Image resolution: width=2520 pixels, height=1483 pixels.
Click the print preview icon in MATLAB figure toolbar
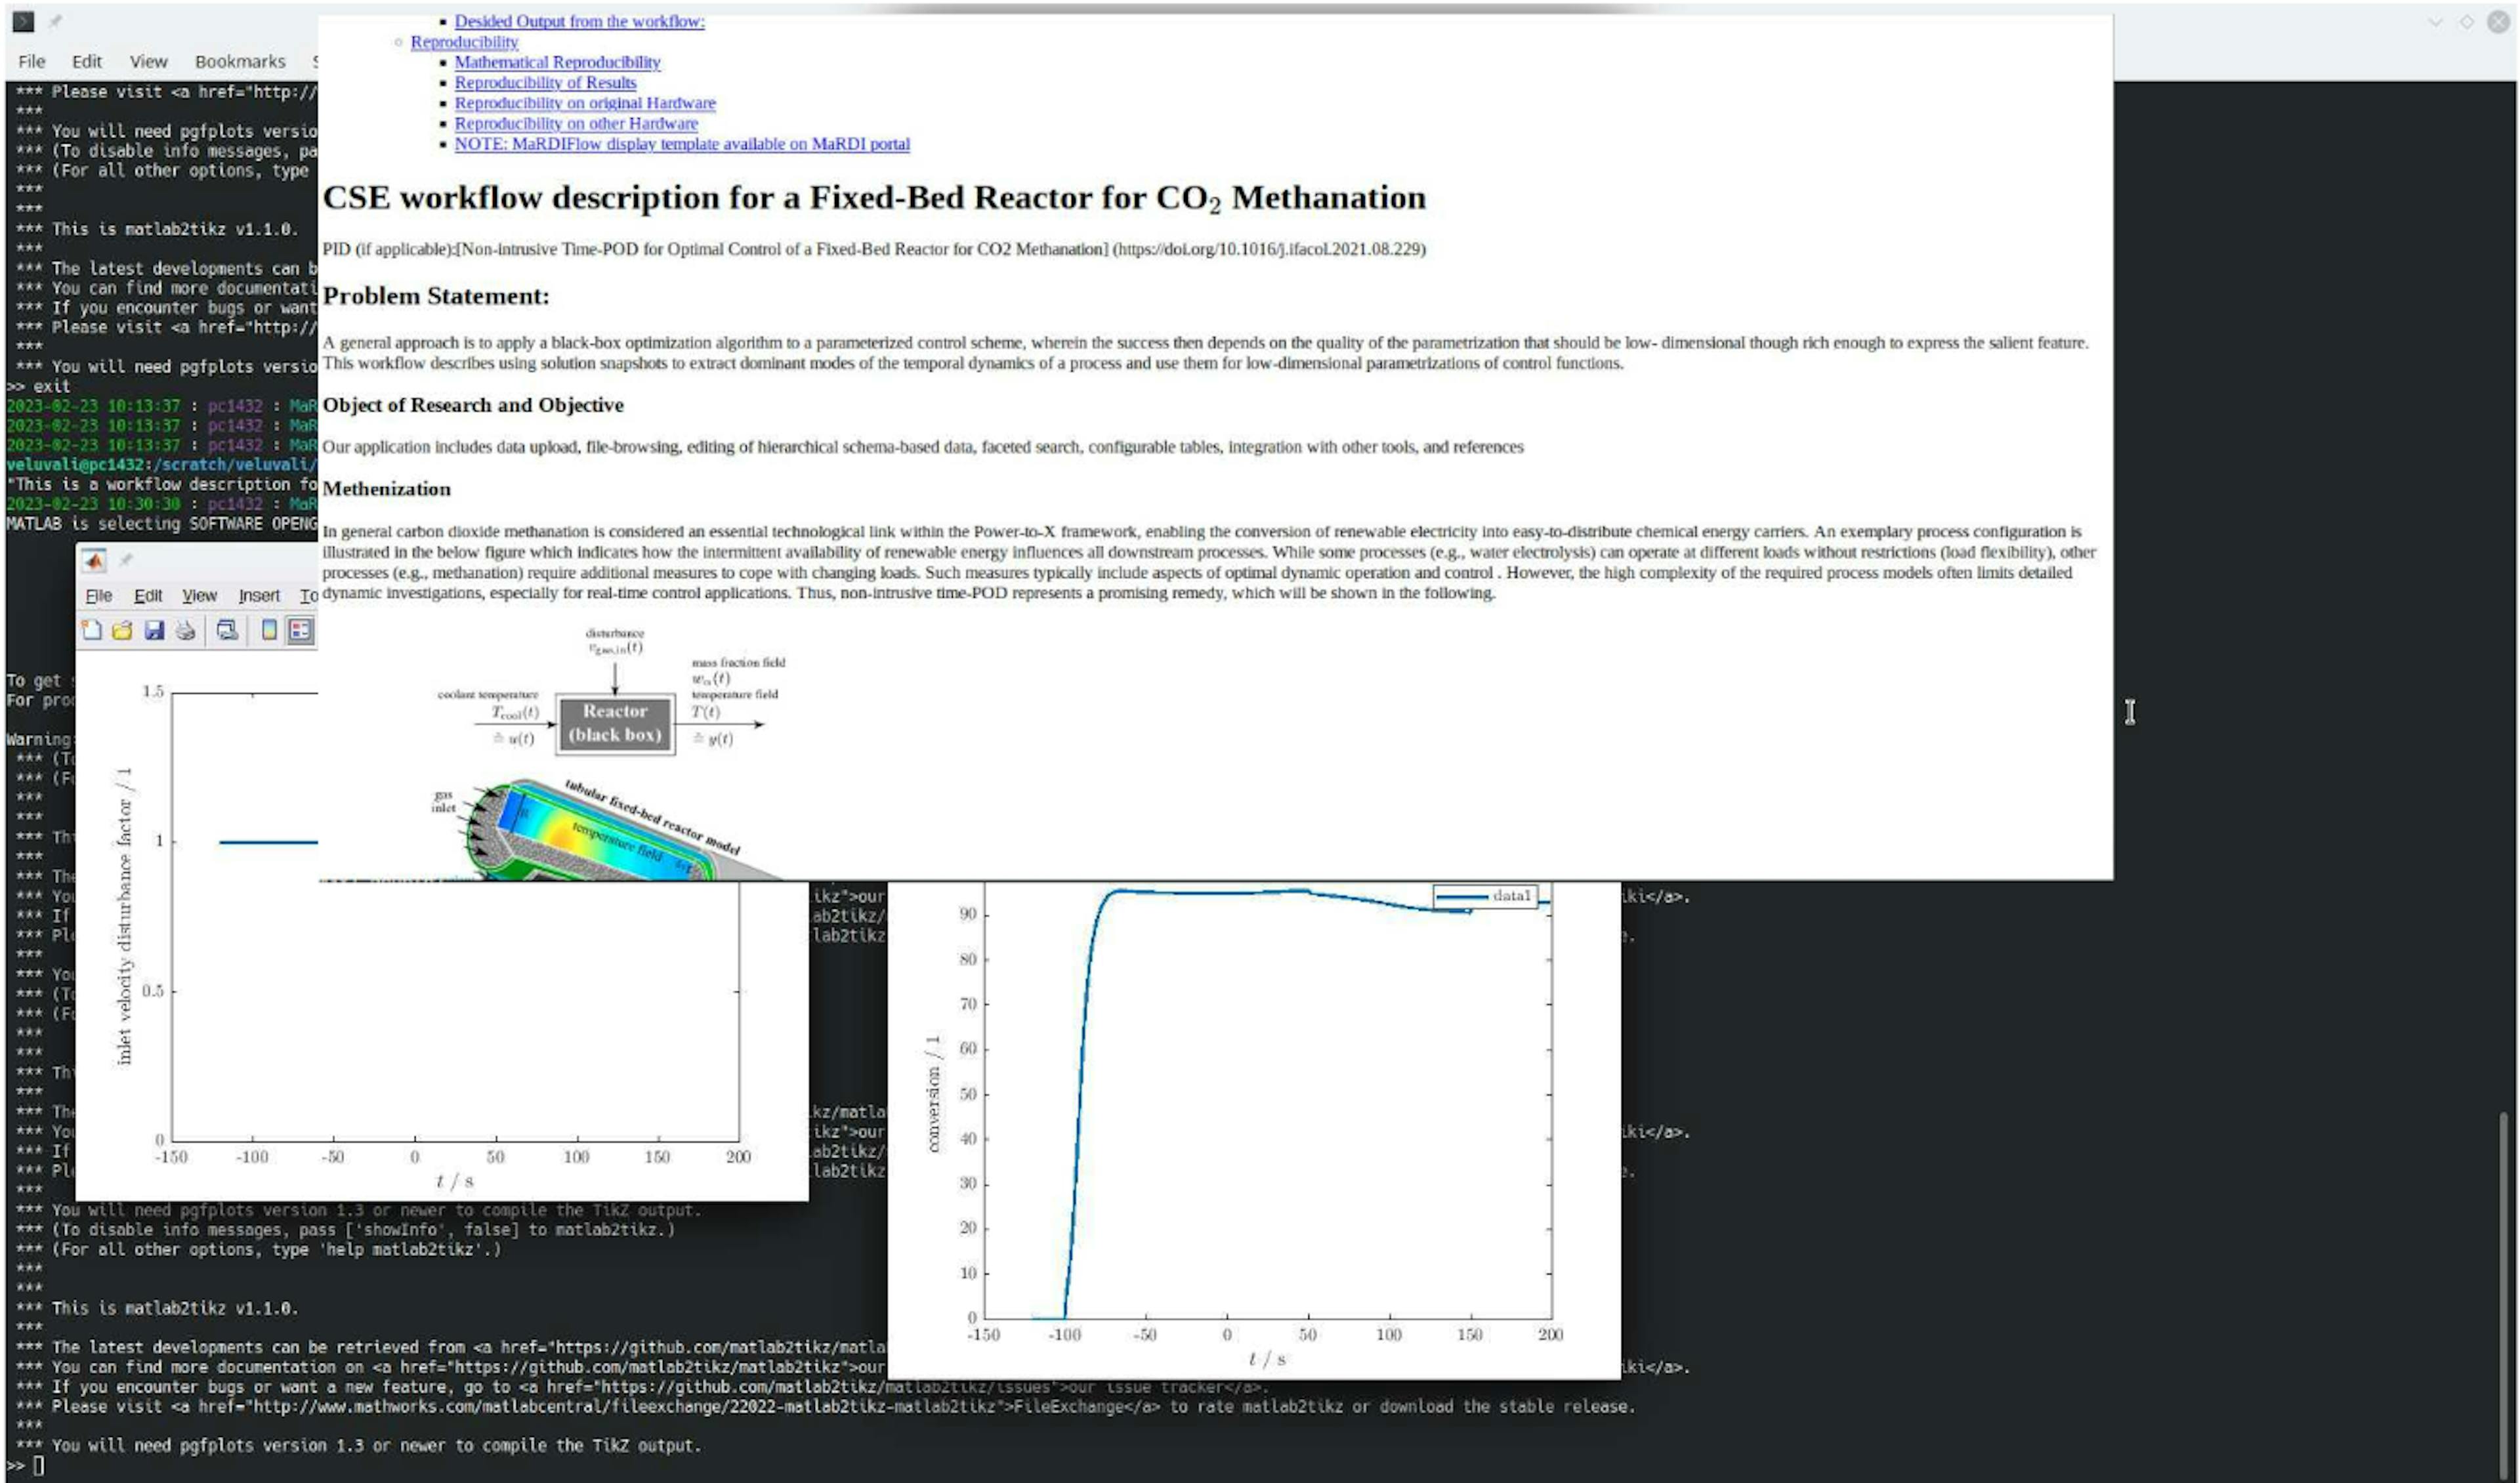click(227, 630)
